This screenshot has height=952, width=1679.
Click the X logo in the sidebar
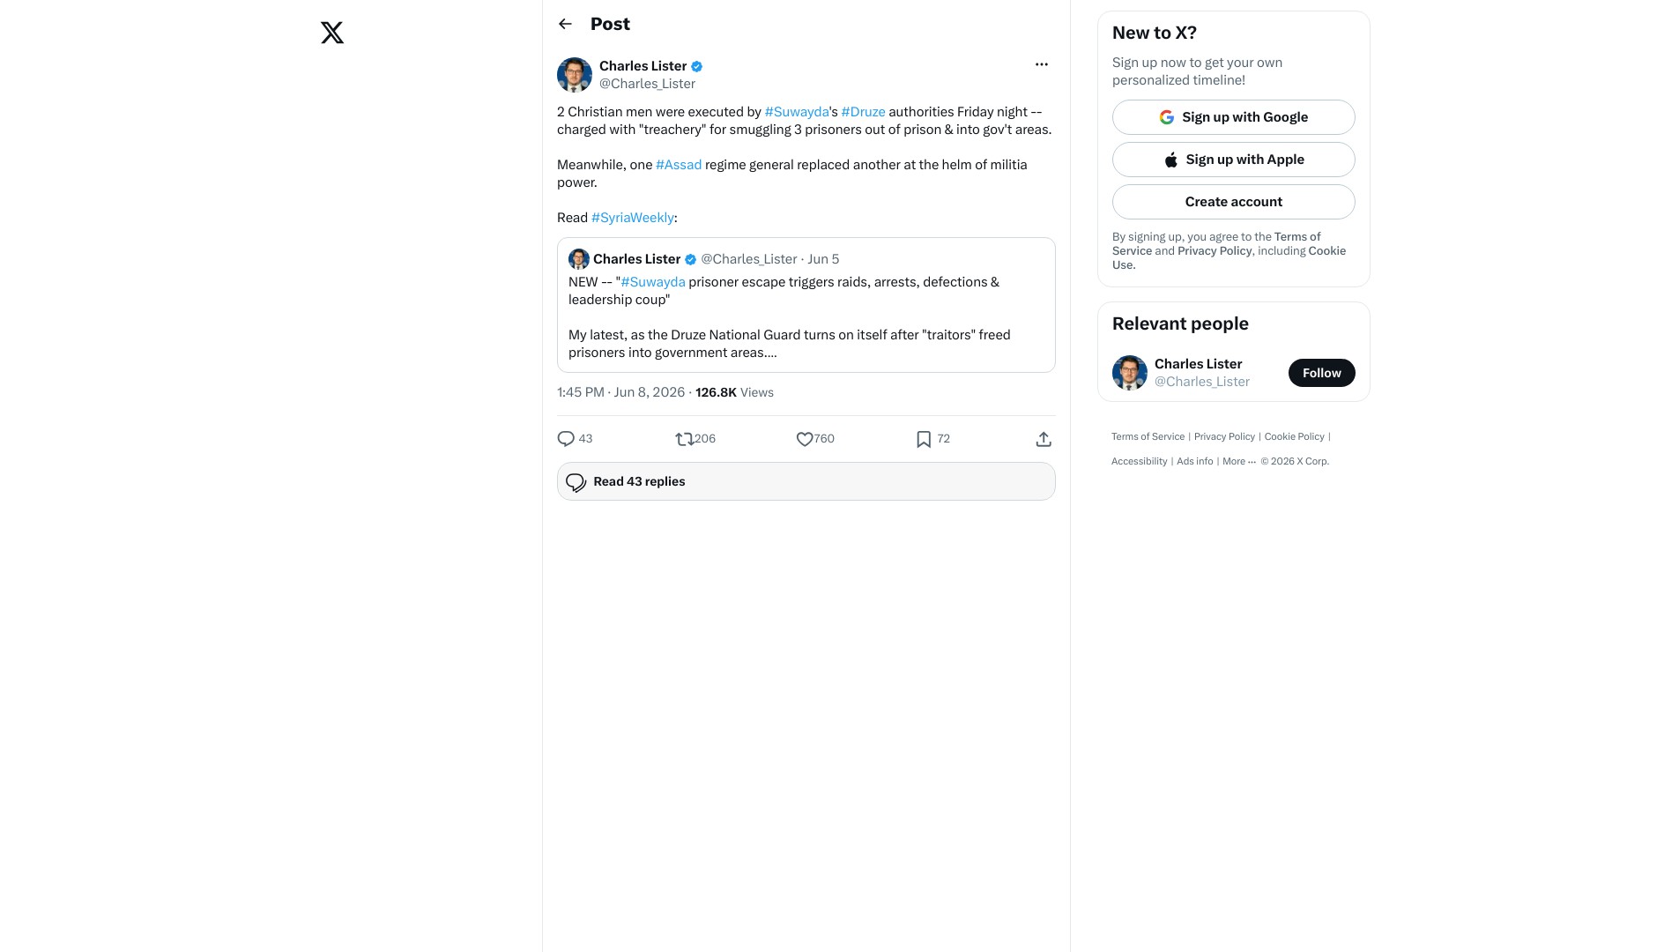tap(332, 33)
